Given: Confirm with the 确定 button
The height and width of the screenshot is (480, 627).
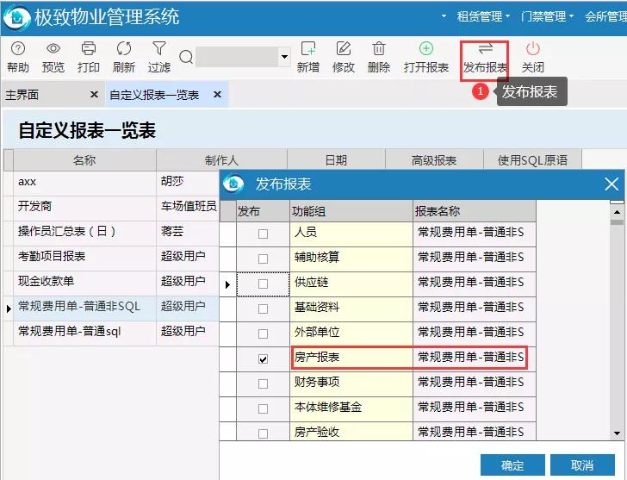Looking at the screenshot, I should click(512, 465).
